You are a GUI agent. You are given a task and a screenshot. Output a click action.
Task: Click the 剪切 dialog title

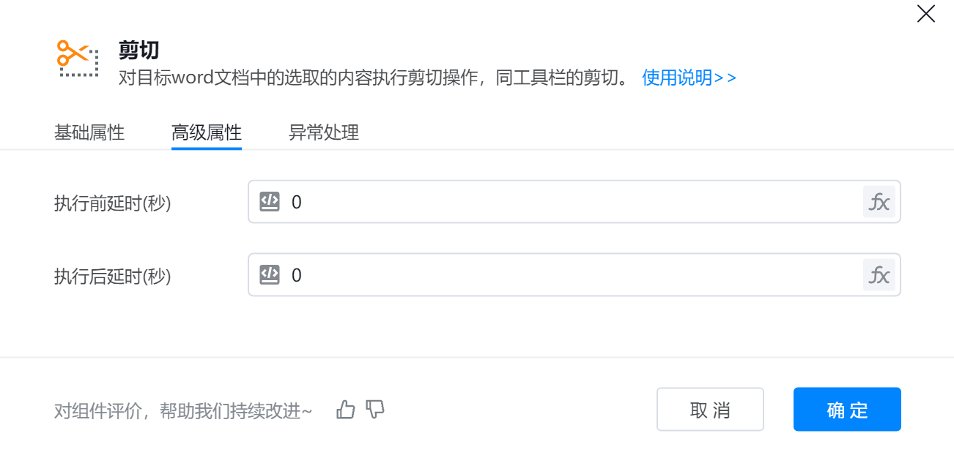[x=139, y=50]
